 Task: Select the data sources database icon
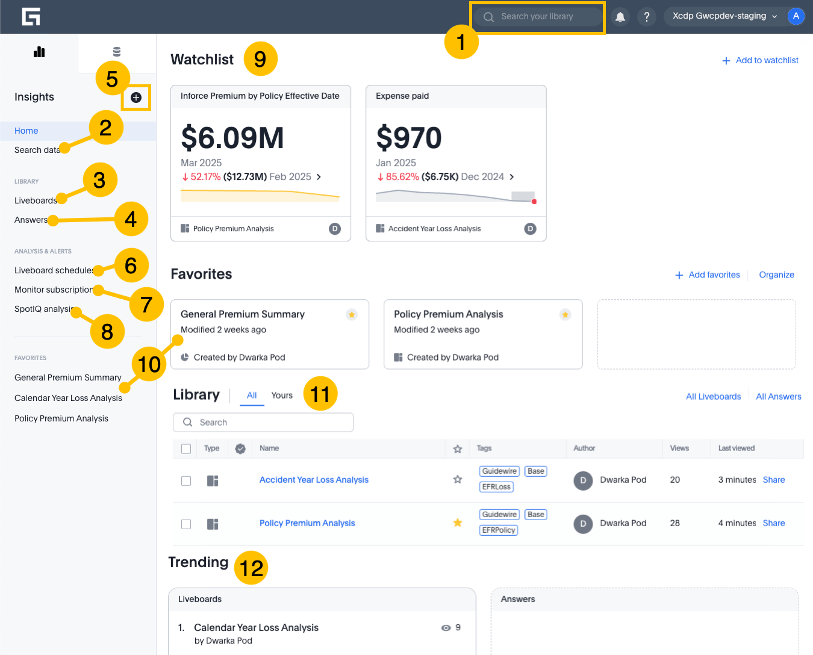(x=116, y=52)
